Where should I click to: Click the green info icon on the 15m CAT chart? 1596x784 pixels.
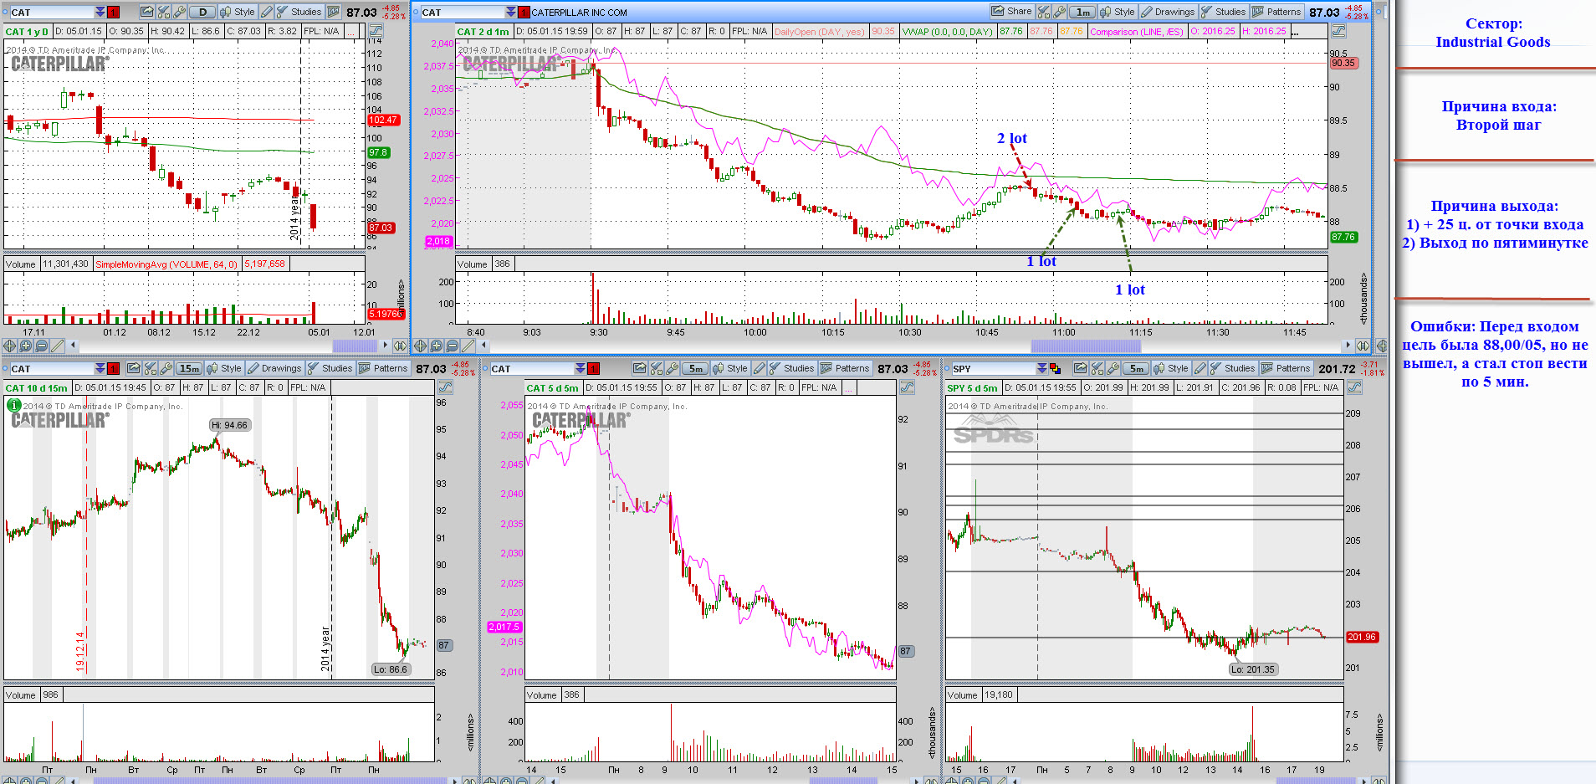tap(13, 405)
